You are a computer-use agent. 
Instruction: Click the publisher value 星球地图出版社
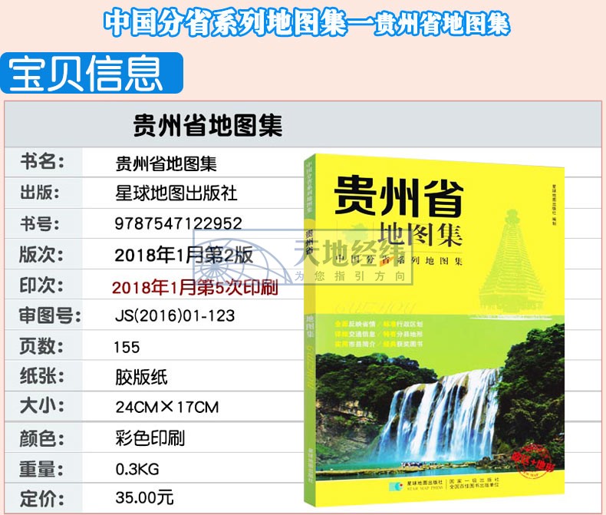pos(176,193)
